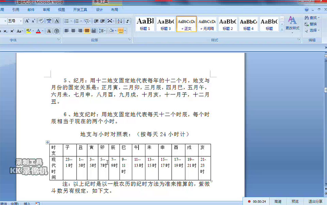Open highlight color dropdown arrow
Screen dimensions: 327x205
(x=33, y=31)
